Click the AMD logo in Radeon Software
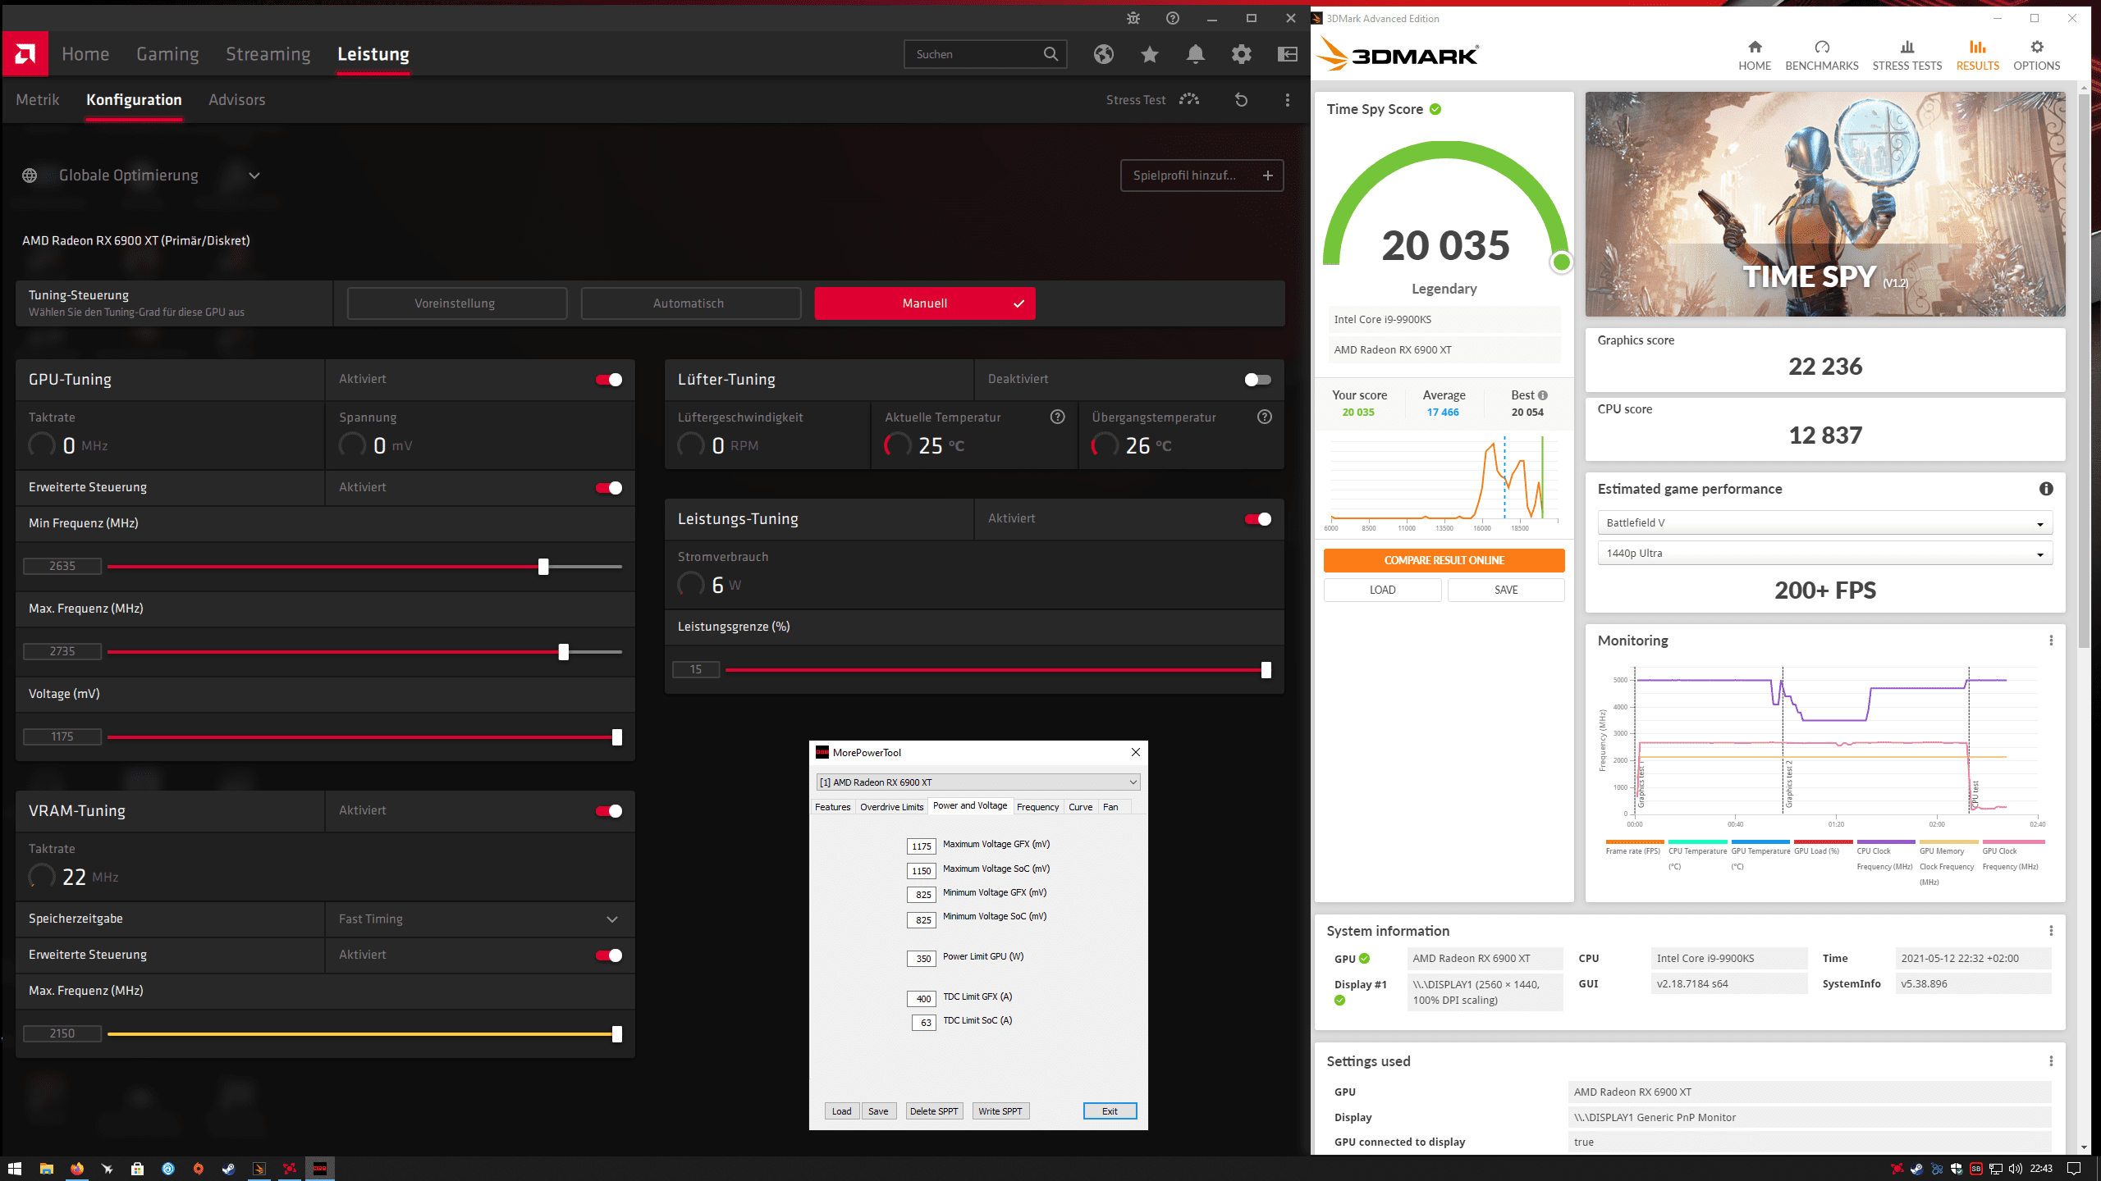The width and height of the screenshot is (2101, 1181). pos(25,54)
